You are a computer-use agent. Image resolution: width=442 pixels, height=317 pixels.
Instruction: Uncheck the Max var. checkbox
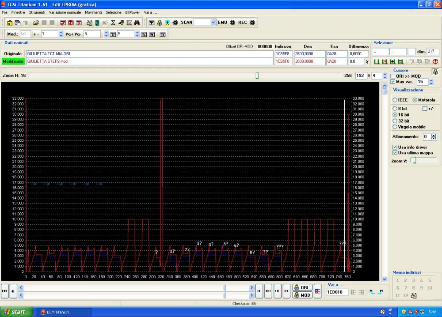pos(392,82)
